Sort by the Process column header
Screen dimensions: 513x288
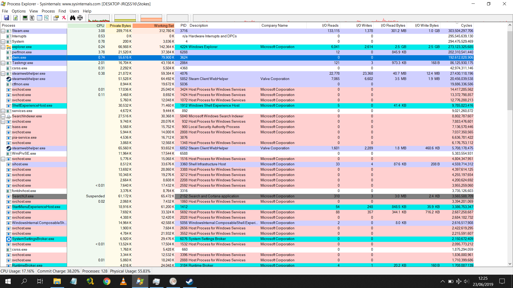point(33,25)
